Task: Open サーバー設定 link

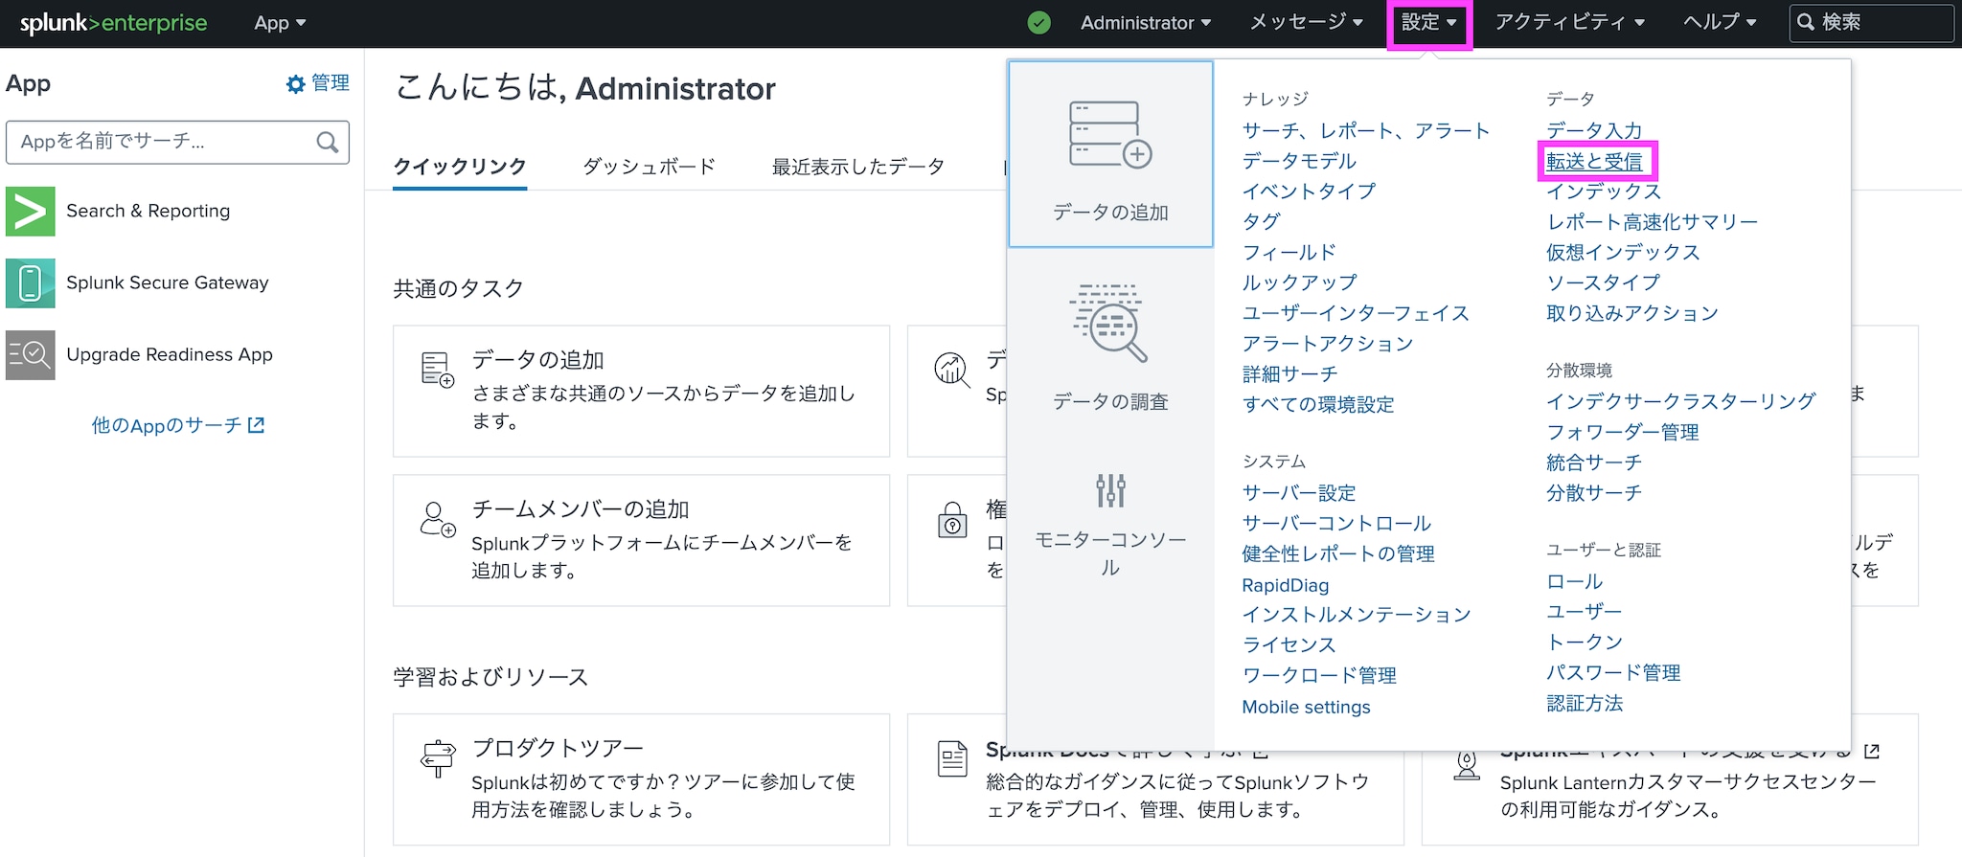Action: coord(1299,493)
